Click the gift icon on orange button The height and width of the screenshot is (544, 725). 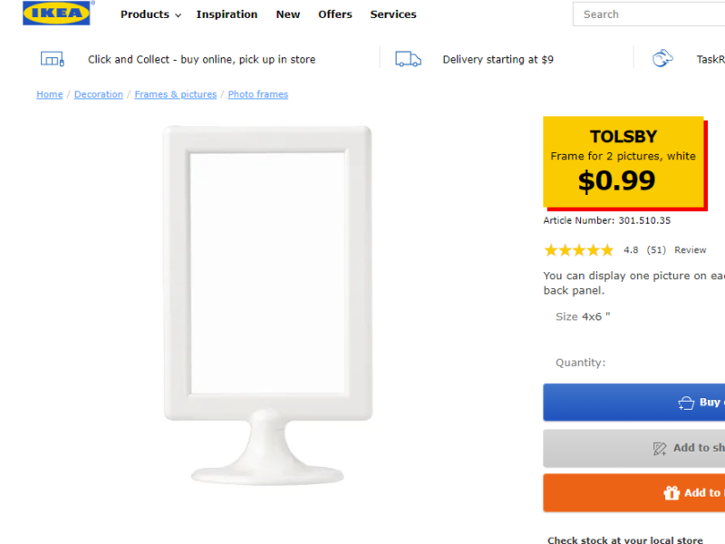tap(672, 493)
